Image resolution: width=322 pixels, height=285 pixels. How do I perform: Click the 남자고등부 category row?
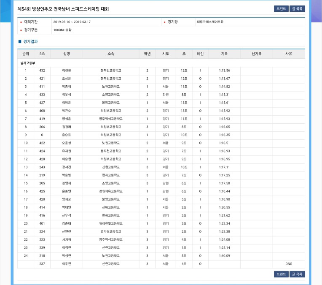pyautogui.click(x=161, y=63)
